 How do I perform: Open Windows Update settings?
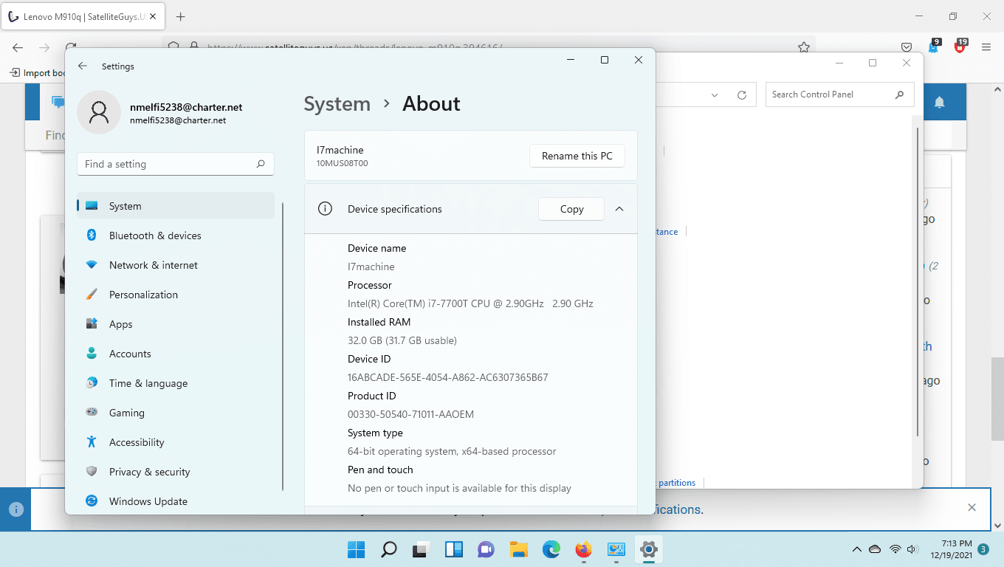point(176,501)
